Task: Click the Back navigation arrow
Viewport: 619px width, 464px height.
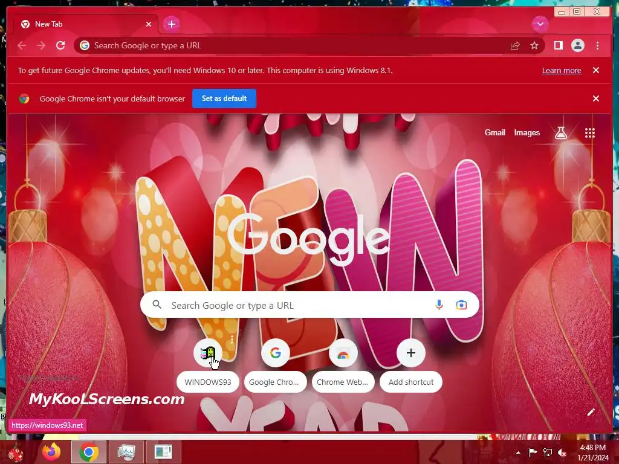Action: (22, 45)
